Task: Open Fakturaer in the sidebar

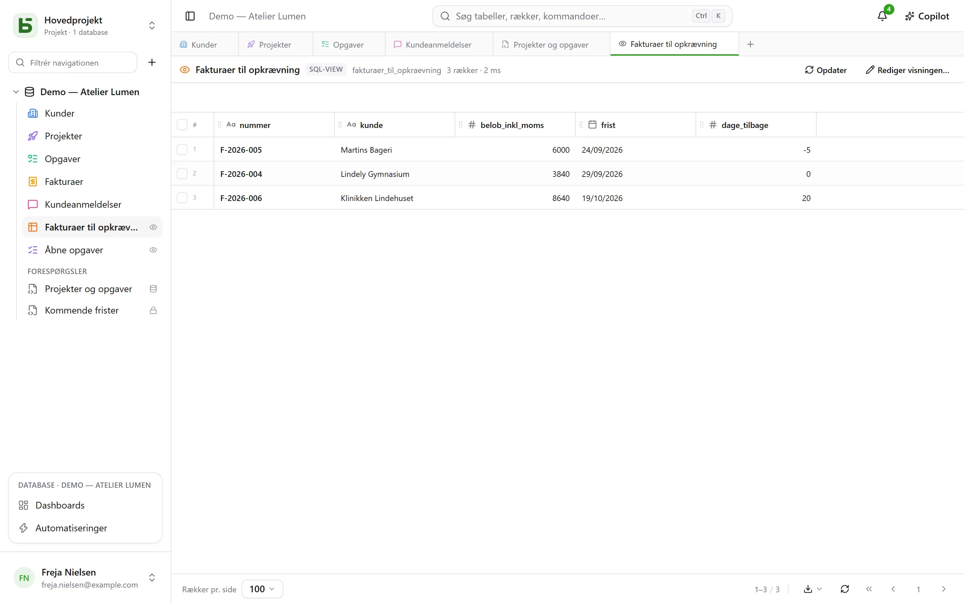Action: (x=92, y=182)
